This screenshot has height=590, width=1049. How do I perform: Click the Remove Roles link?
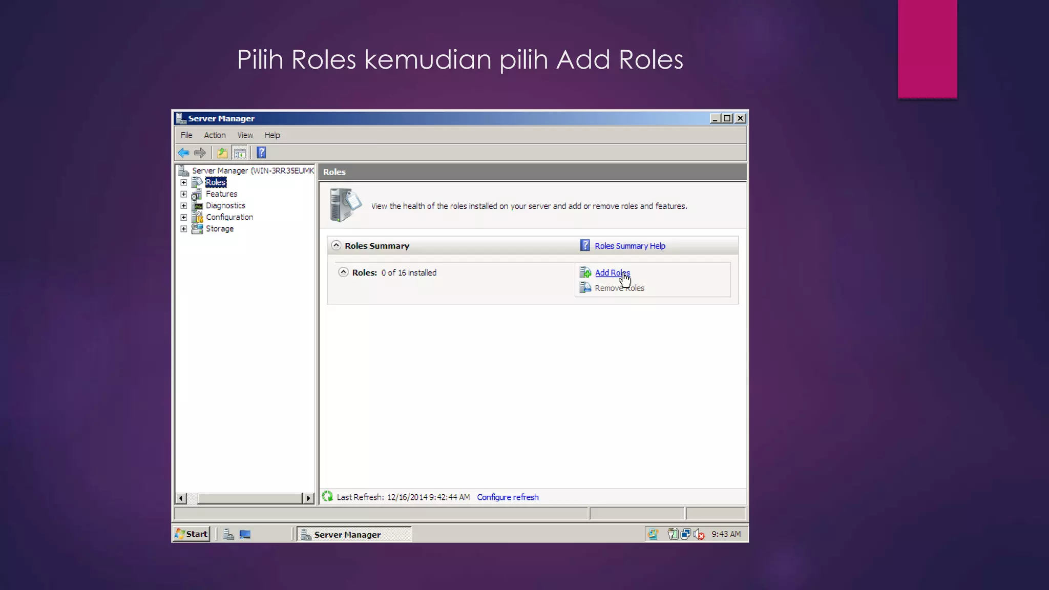pos(619,288)
